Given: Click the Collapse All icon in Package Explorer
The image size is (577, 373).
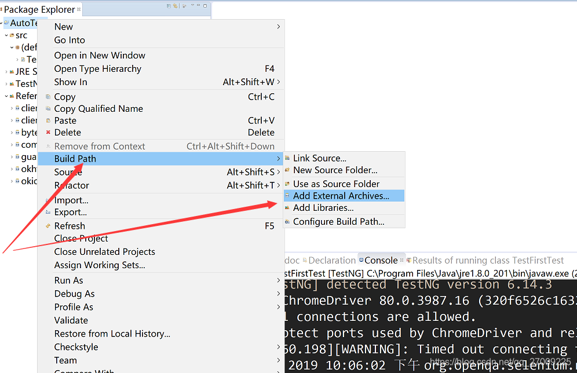Looking at the screenshot, I should [x=169, y=6].
